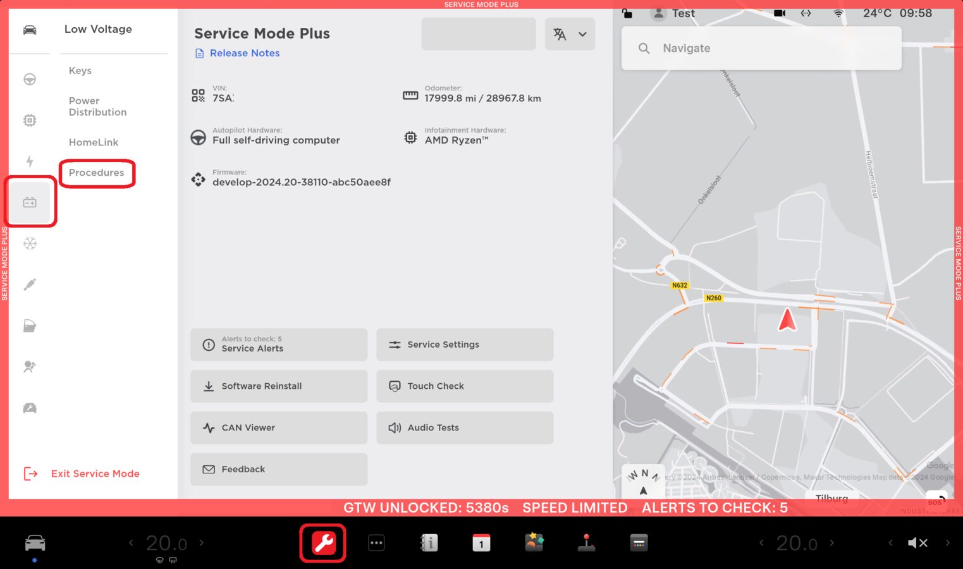The width and height of the screenshot is (963, 569).
Task: Tap the Wi-Fi status icon
Action: point(838,13)
